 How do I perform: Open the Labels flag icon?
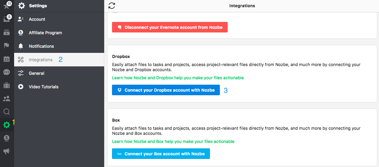click(x=6, y=46)
